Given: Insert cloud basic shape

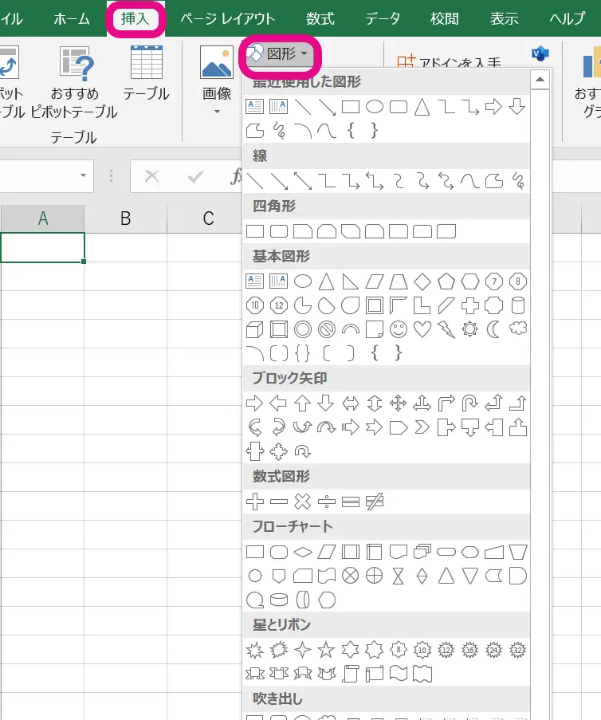Looking at the screenshot, I should [517, 329].
